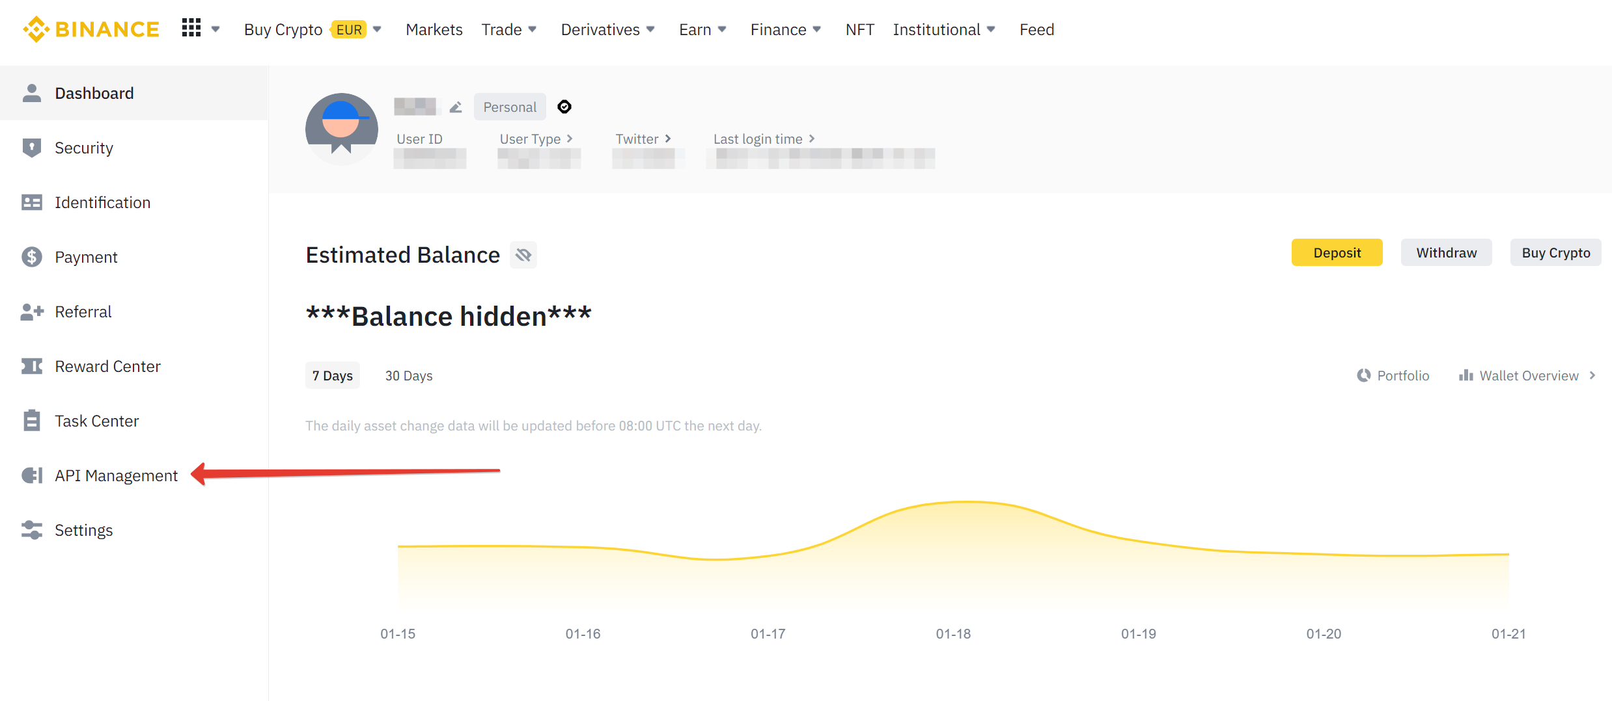Screen dimensions: 1612x701
Task: Switch to 7 Days tab
Action: tap(333, 375)
